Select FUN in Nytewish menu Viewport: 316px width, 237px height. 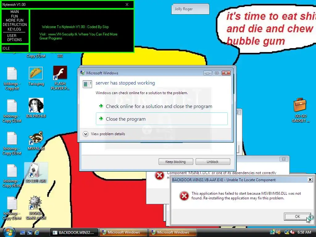[x=15, y=16]
